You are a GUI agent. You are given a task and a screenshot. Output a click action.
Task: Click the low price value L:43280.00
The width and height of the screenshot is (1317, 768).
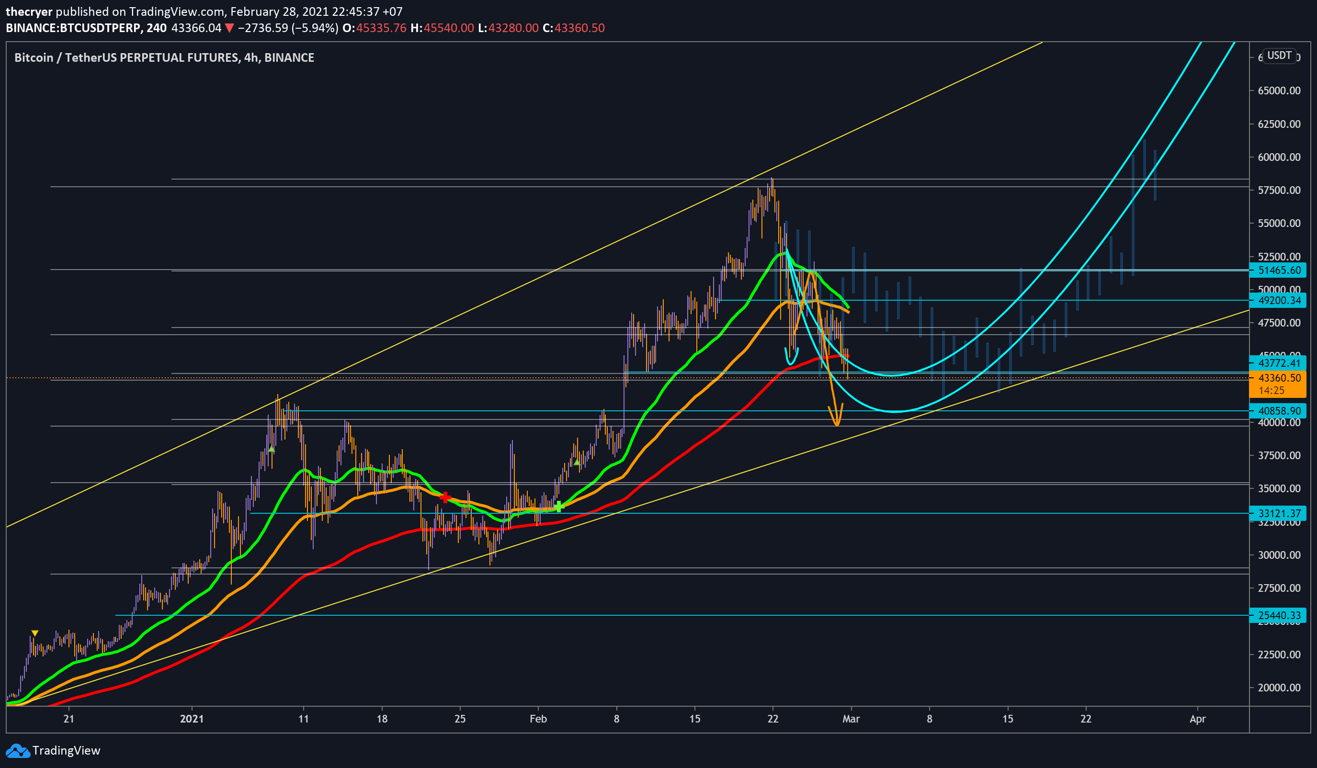[x=509, y=28]
